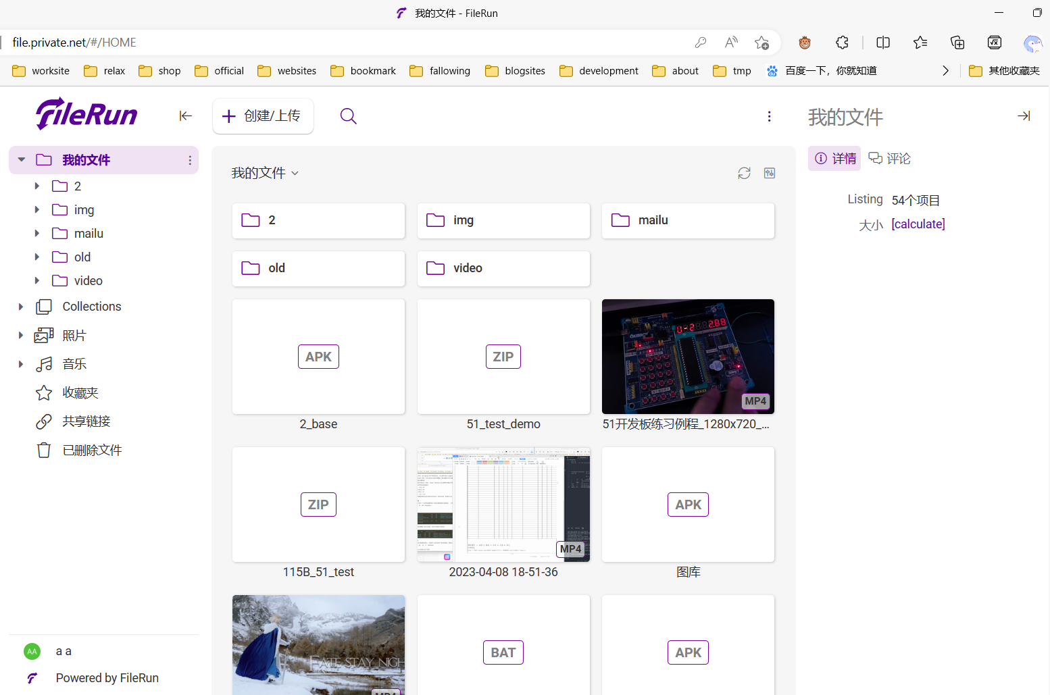Collapse the right details panel
The image size is (1050, 695).
click(x=1024, y=115)
